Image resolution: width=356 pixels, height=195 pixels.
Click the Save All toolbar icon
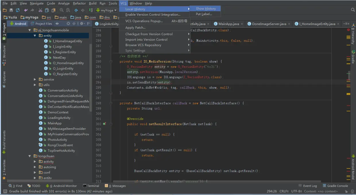point(11,10)
